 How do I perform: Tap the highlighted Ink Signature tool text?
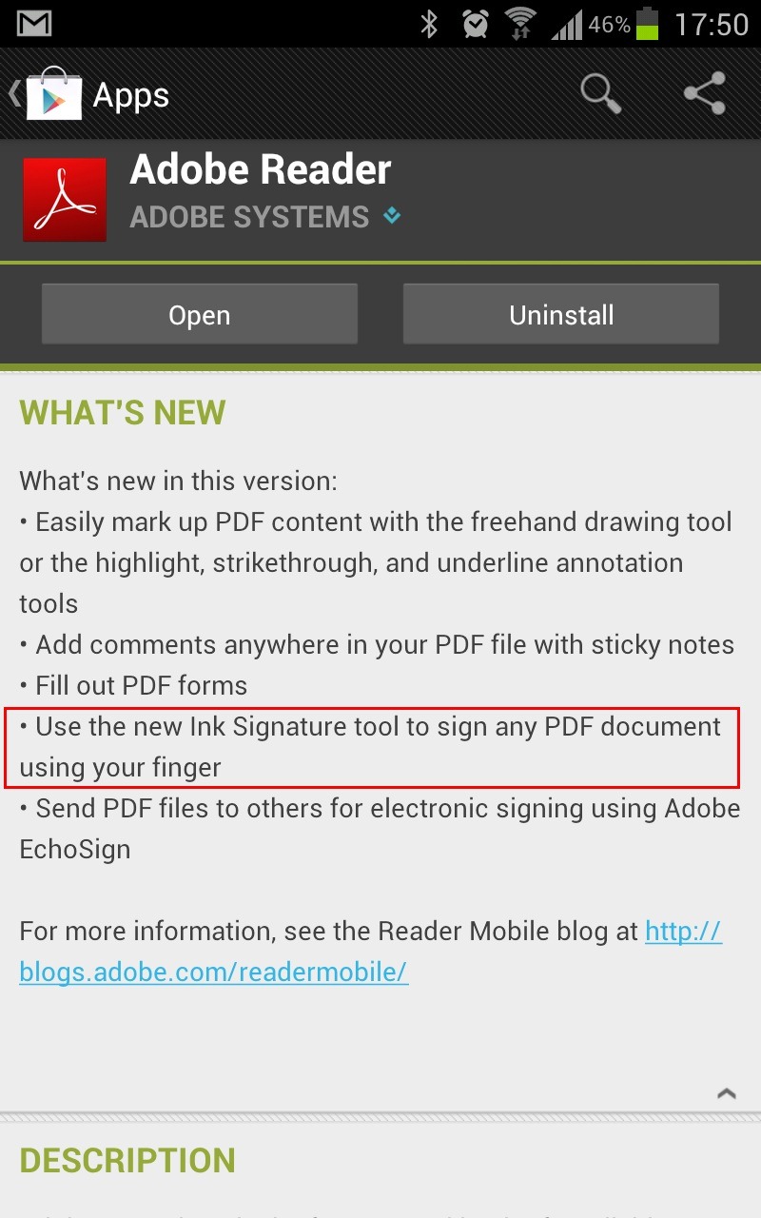(x=371, y=747)
